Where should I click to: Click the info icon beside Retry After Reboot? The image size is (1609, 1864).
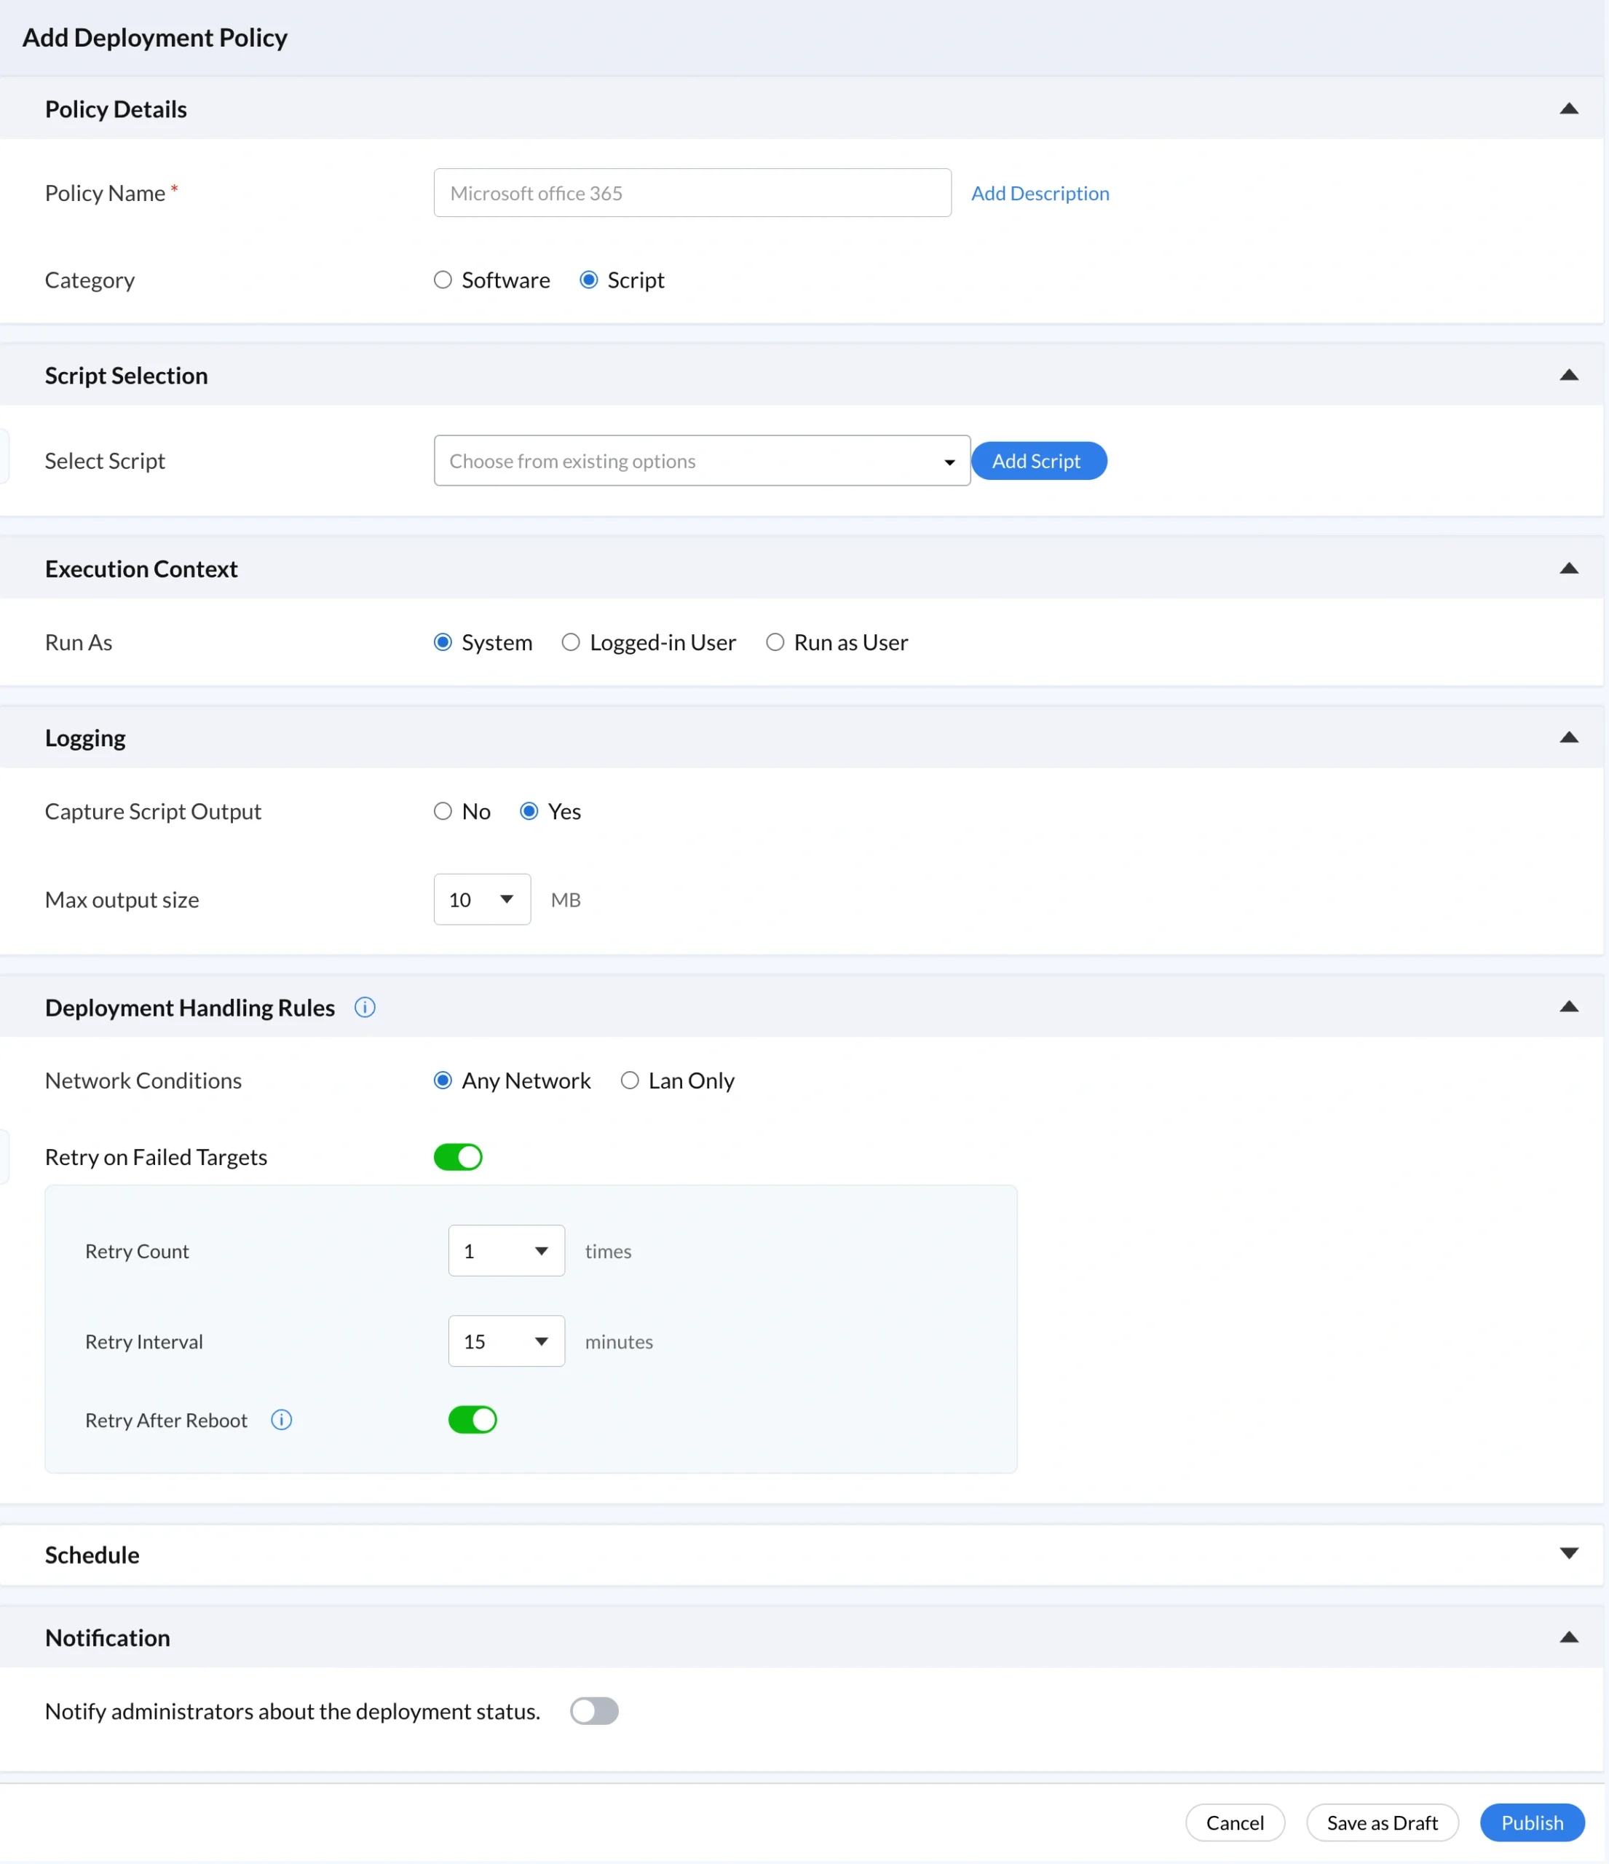click(280, 1421)
